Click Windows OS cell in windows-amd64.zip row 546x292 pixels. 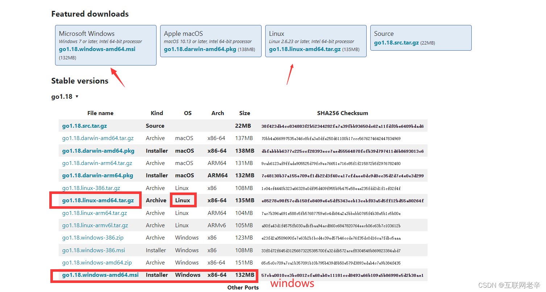click(187, 263)
